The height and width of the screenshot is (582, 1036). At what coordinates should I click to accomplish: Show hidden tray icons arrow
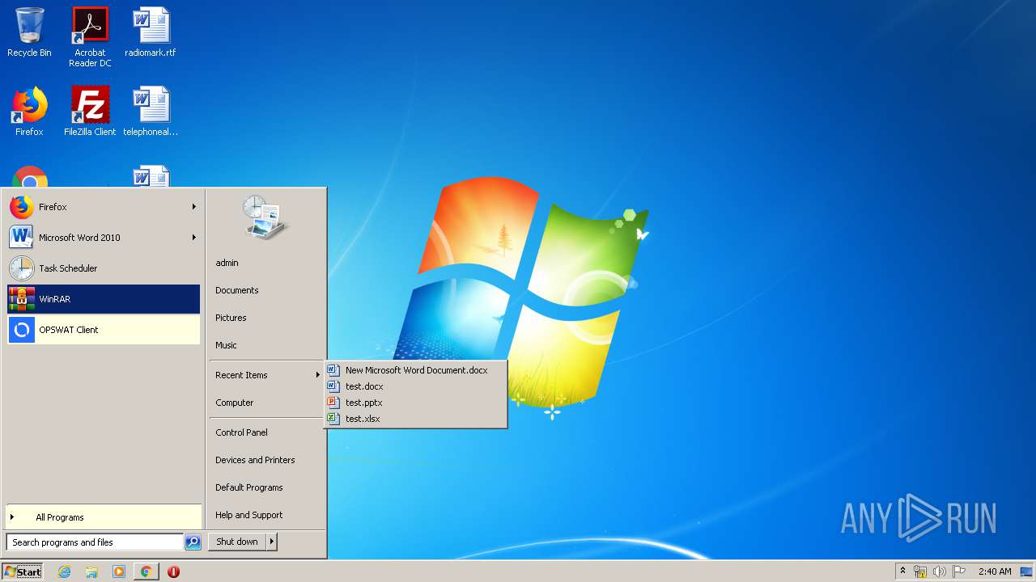click(x=902, y=571)
